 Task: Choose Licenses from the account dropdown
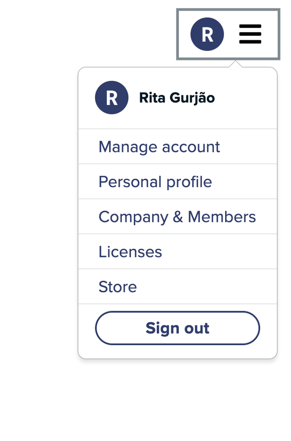click(178, 252)
